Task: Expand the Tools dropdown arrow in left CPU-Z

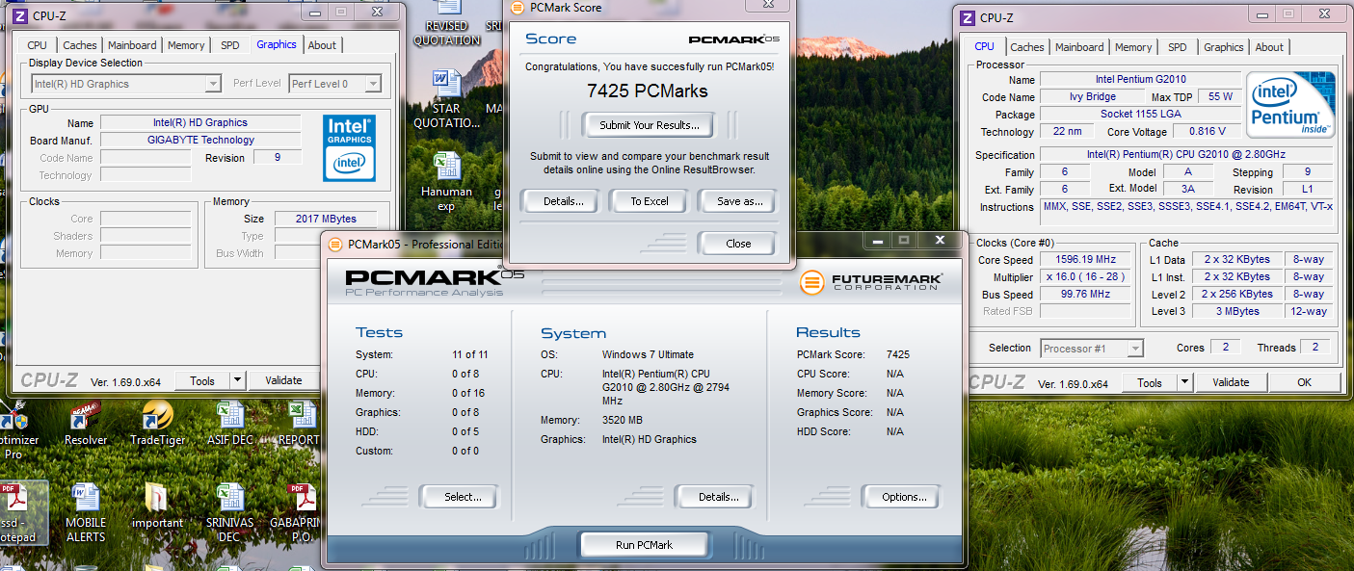Action: (x=238, y=380)
